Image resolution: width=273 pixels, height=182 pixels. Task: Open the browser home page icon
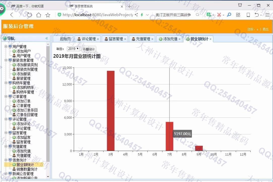click(x=39, y=15)
